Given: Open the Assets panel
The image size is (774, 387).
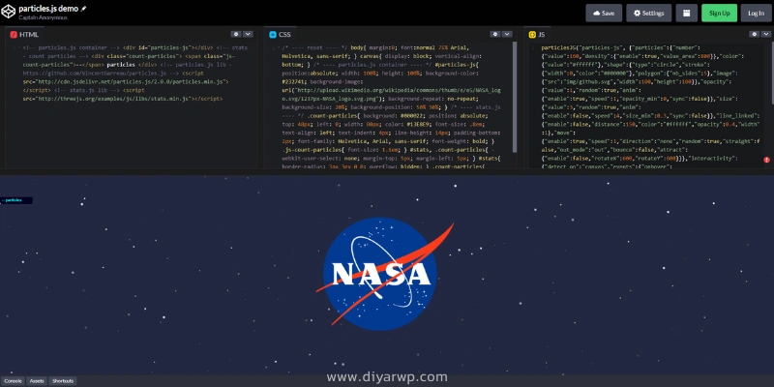Looking at the screenshot, I should (x=37, y=381).
